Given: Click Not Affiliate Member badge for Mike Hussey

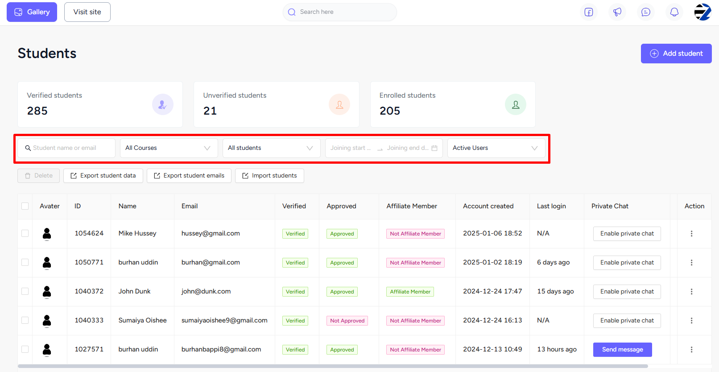Looking at the screenshot, I should pos(416,234).
